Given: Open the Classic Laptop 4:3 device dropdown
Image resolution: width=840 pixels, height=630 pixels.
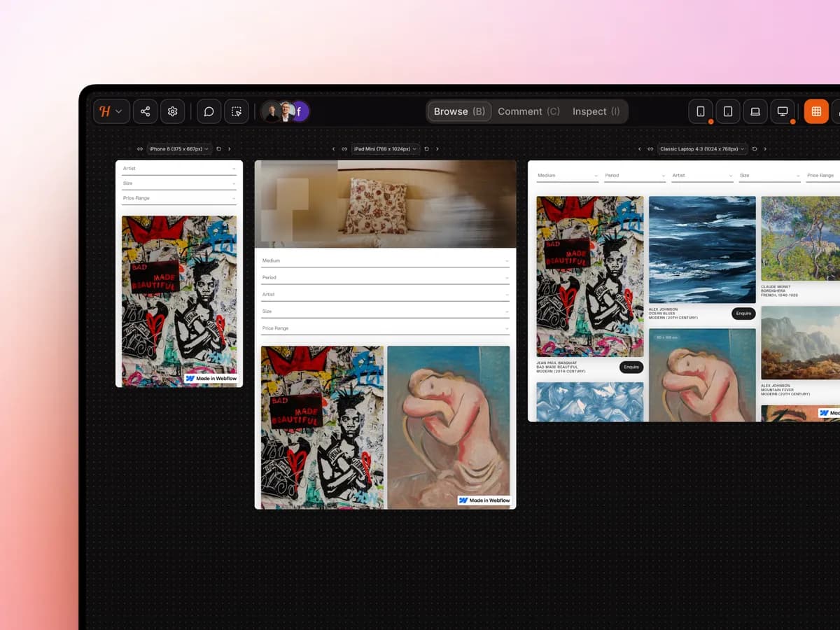Looking at the screenshot, I should click(x=702, y=149).
